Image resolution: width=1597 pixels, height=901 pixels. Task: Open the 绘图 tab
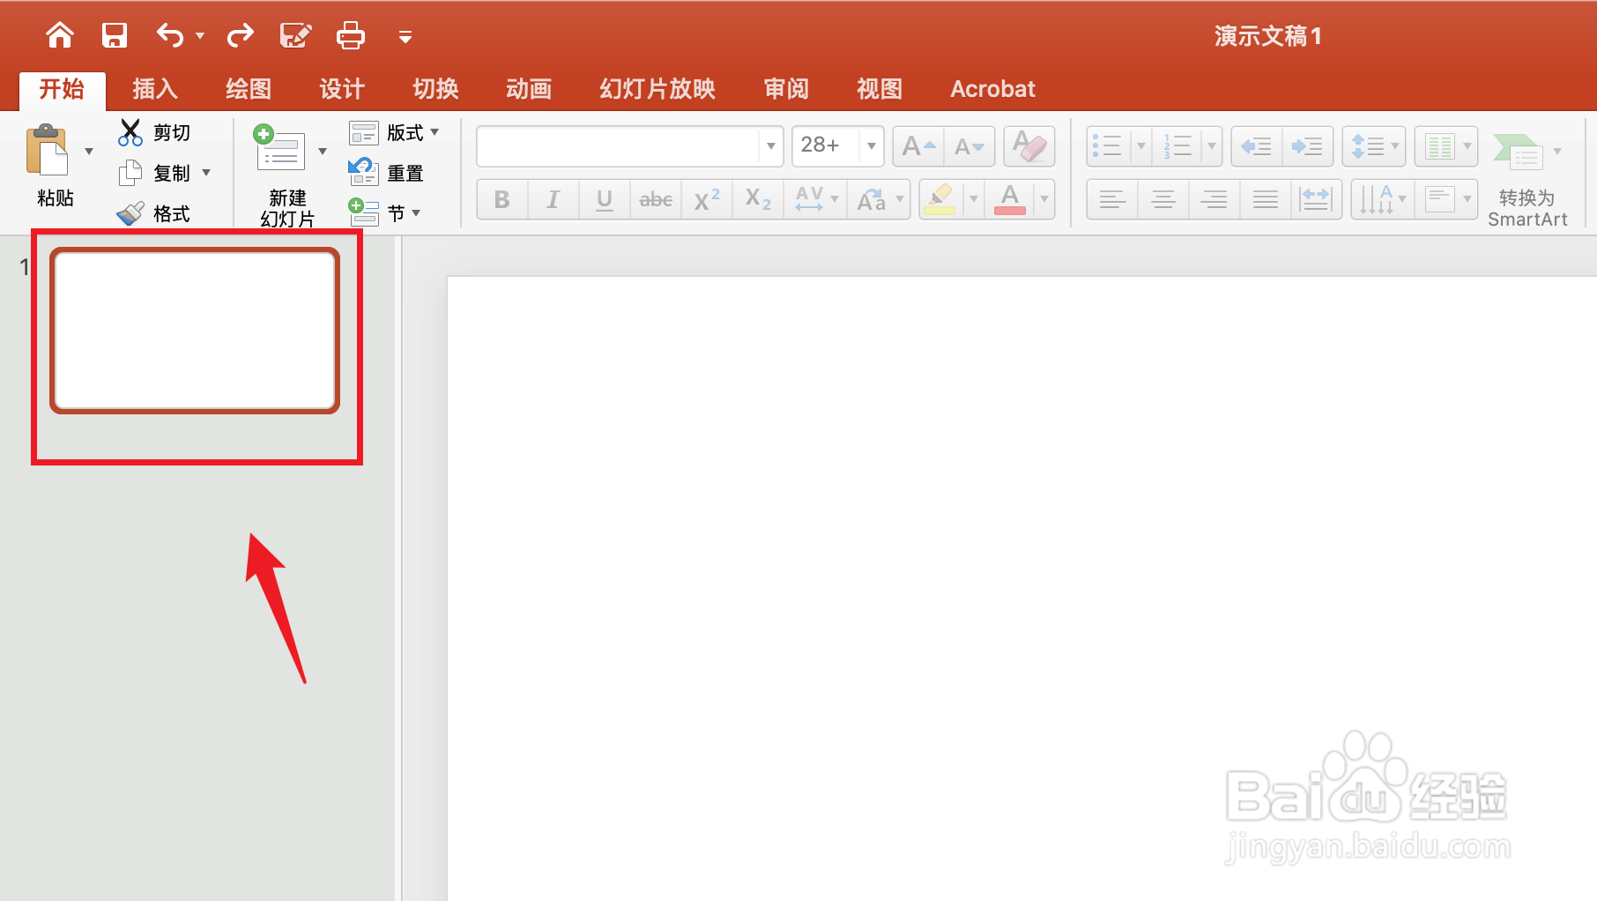[249, 89]
